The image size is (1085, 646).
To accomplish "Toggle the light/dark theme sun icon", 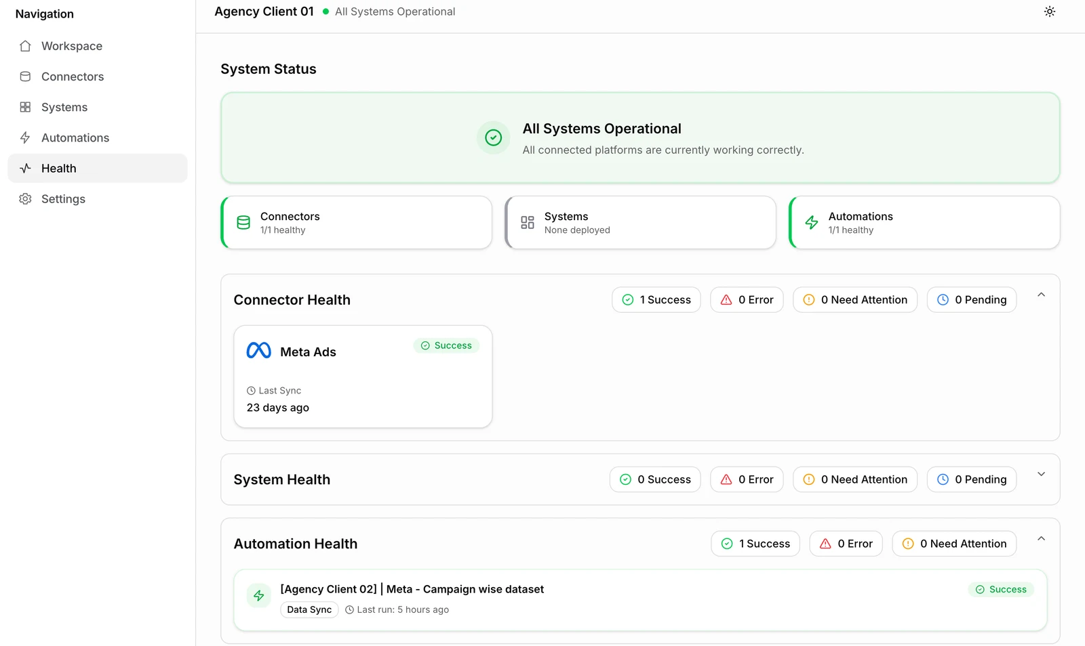I will 1050,12.
